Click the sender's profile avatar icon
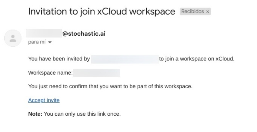Screen dimensions: 257x132 pos(13,38)
